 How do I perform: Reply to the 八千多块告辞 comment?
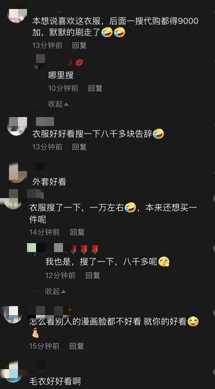pos(79,147)
